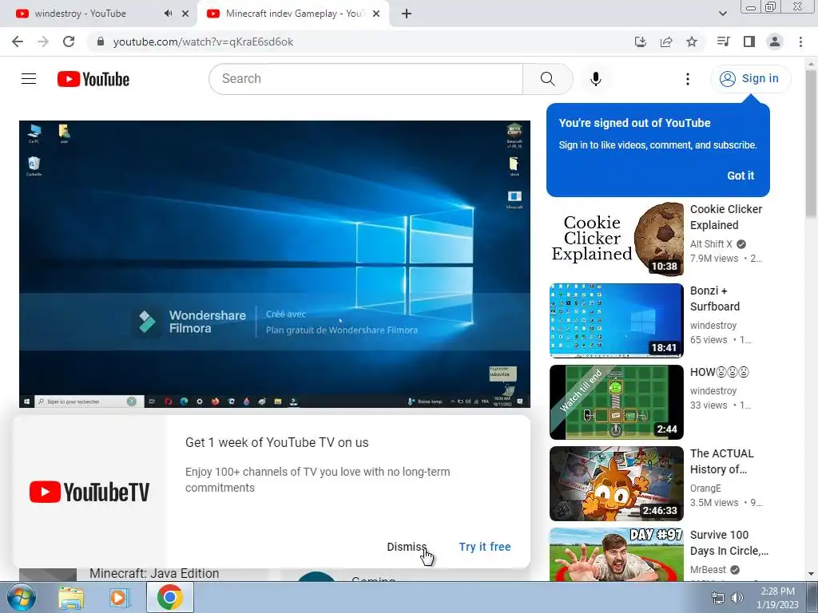818x613 pixels.
Task: Open the YouTube hamburger guide menu
Action: pyautogui.click(x=29, y=79)
